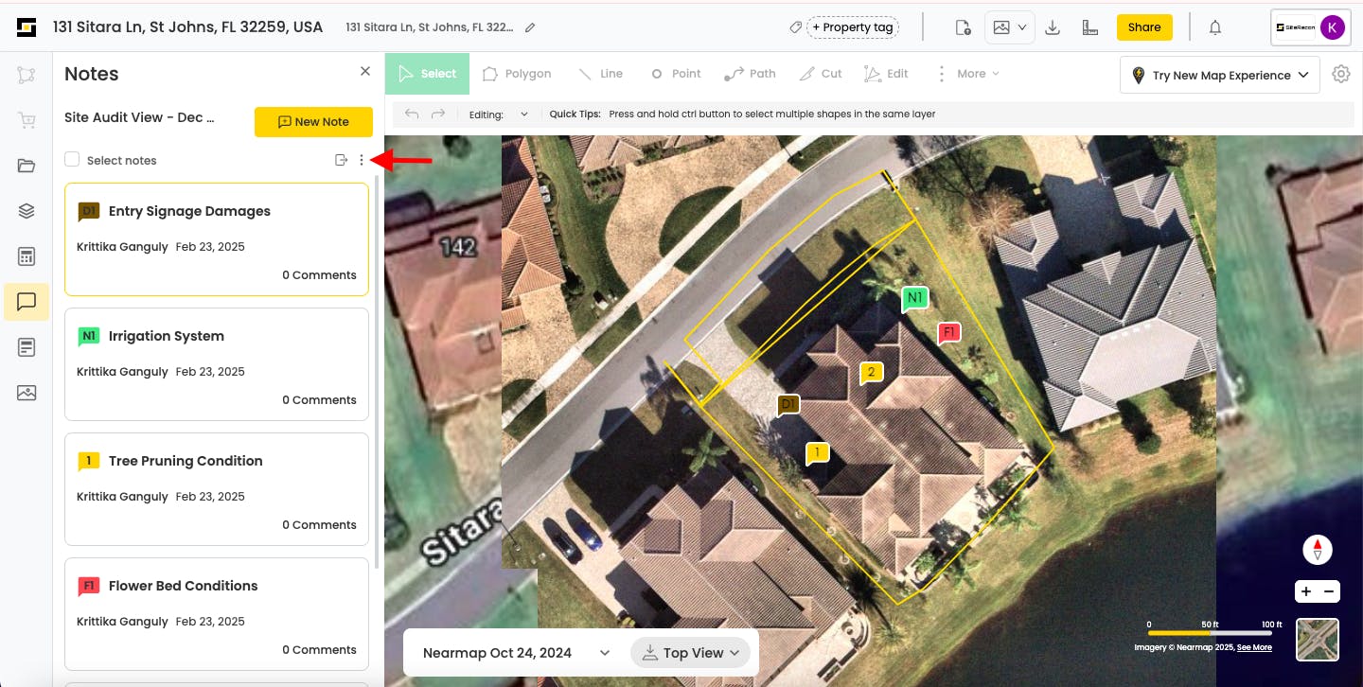Edit property name pencil icon
The height and width of the screenshot is (687, 1363).
click(530, 27)
